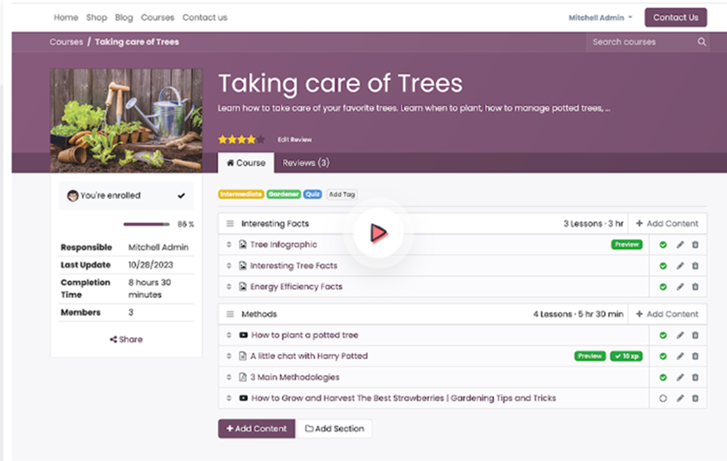Click the Share icon link
This screenshot has height=461, width=727.
pyautogui.click(x=126, y=339)
